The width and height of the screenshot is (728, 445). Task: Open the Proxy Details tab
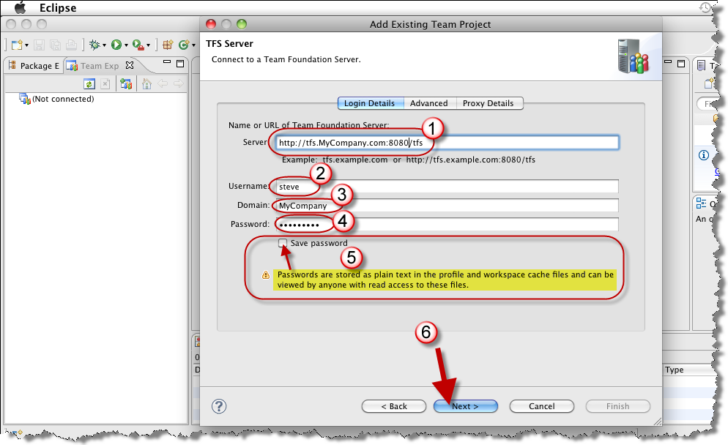489,103
